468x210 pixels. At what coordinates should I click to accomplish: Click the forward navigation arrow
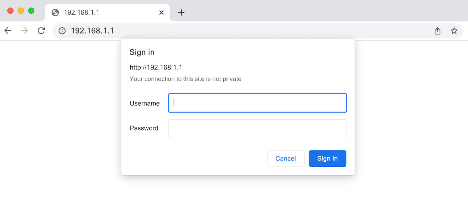[x=24, y=31]
